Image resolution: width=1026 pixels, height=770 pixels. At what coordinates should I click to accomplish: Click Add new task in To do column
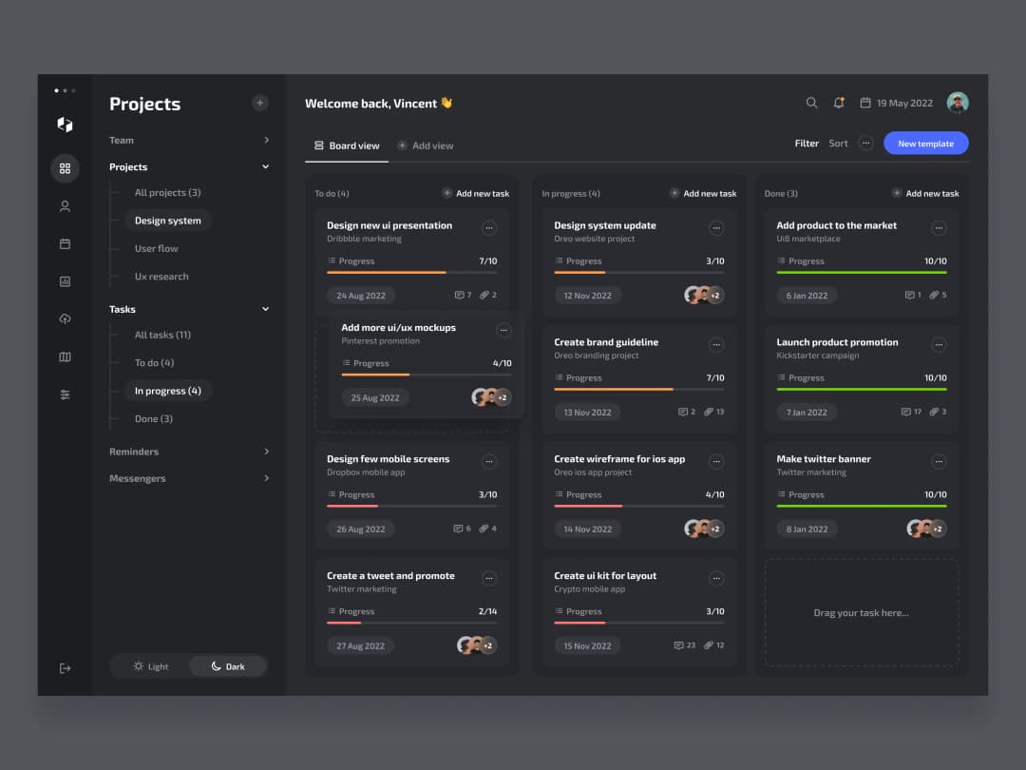[476, 193]
